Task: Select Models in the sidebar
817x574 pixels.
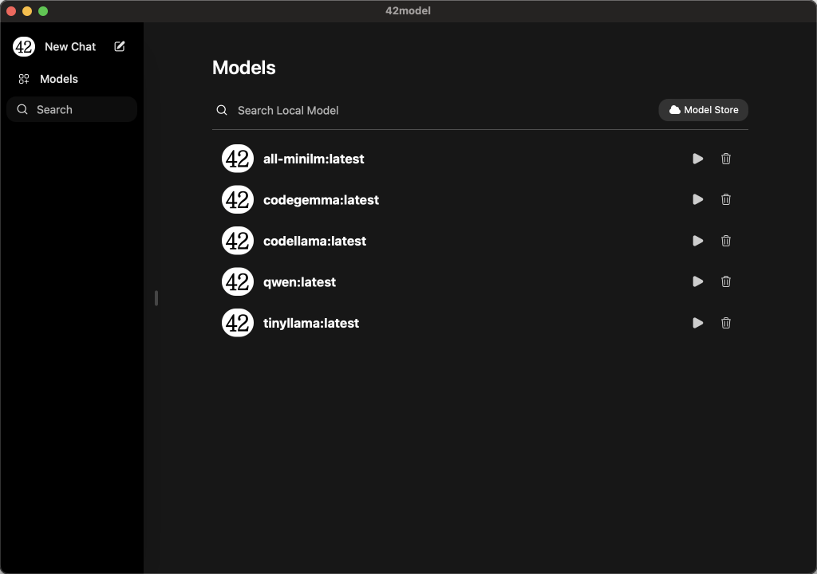Action: 58,79
